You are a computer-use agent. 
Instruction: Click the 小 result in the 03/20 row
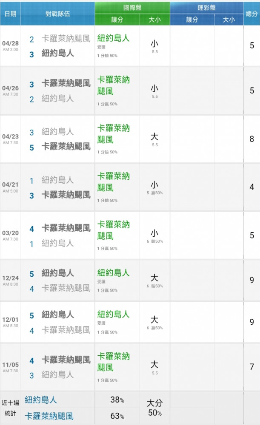click(154, 233)
